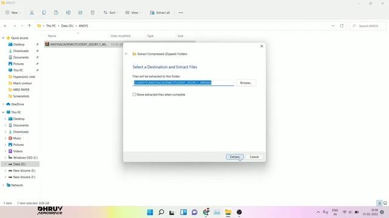389x218 pixels.
Task: Select Data (D:) drive in sidebar
Action: (20, 164)
